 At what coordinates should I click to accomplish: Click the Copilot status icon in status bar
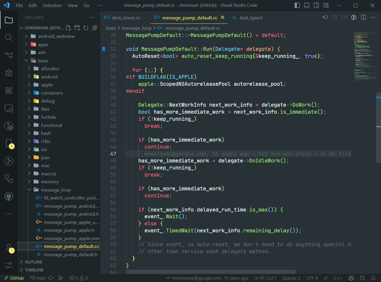[351, 278]
